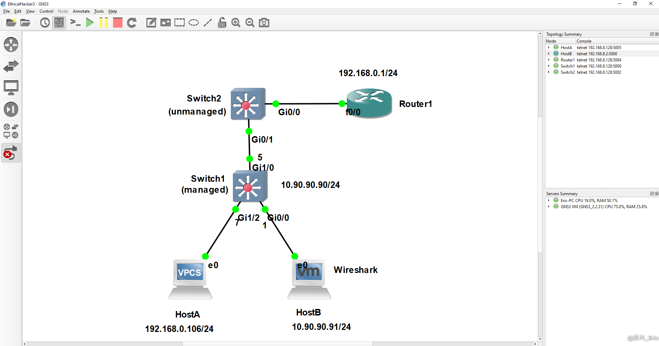Browse switches in the device sidebar
This screenshot has height=346, width=659.
click(11, 66)
